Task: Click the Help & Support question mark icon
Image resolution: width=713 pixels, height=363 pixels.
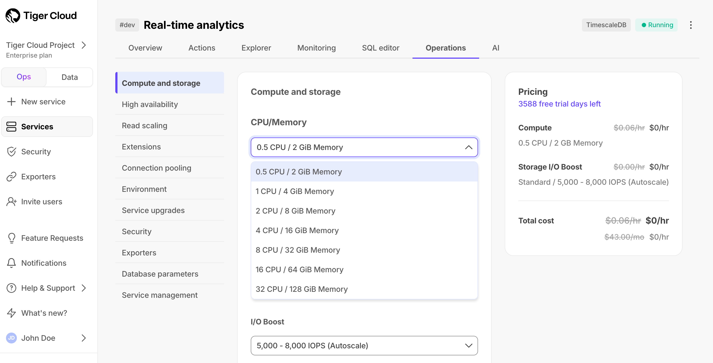Action: pos(11,288)
